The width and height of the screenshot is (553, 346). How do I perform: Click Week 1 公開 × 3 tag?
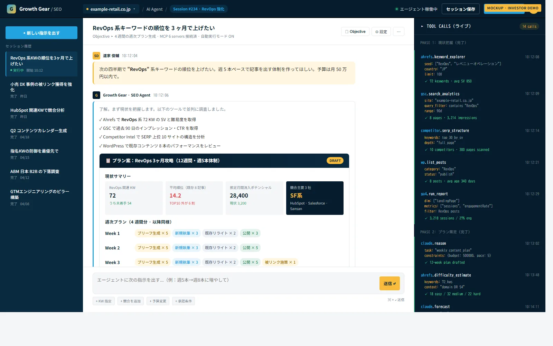coord(250,233)
